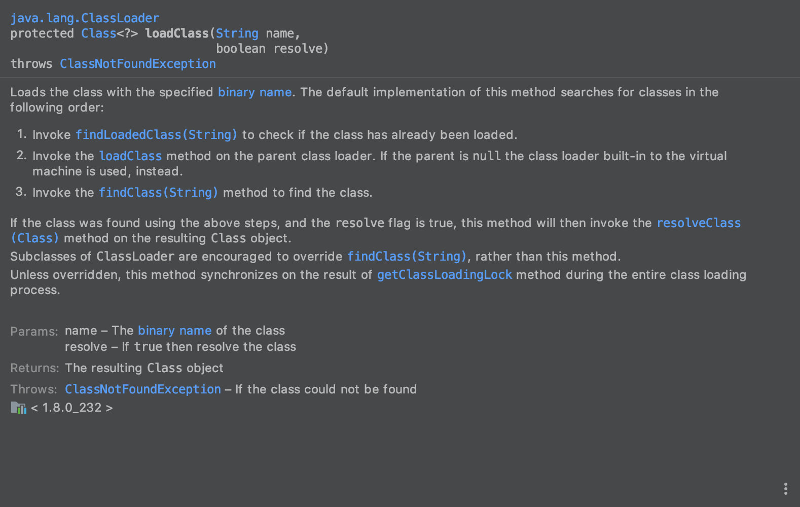The image size is (800, 507).
Task: Click the bold loadClass method name
Action: [x=177, y=33]
